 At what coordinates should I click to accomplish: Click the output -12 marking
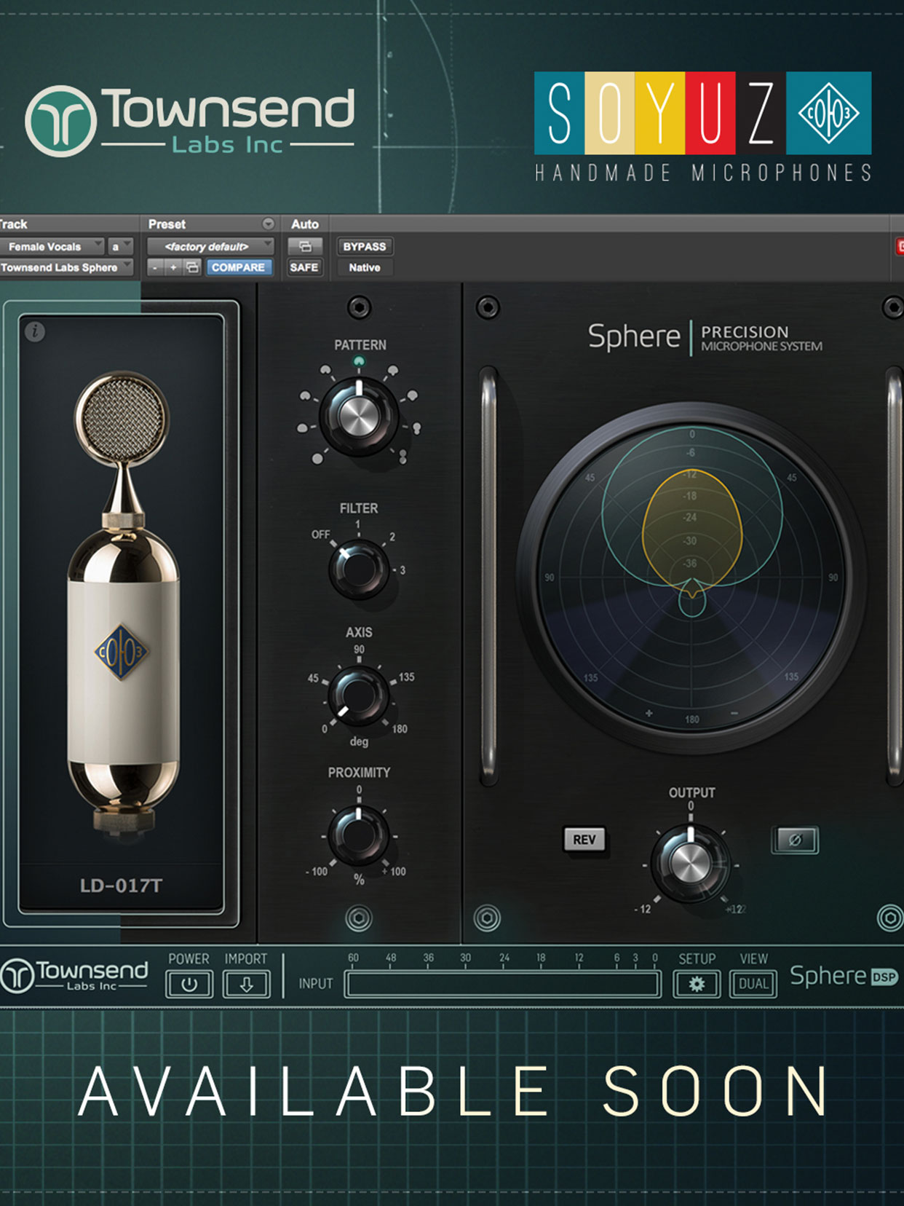[643, 910]
